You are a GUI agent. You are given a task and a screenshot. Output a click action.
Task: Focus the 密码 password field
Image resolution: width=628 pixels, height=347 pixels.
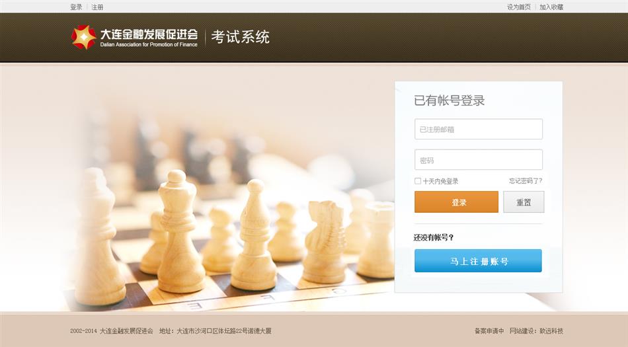coord(479,160)
